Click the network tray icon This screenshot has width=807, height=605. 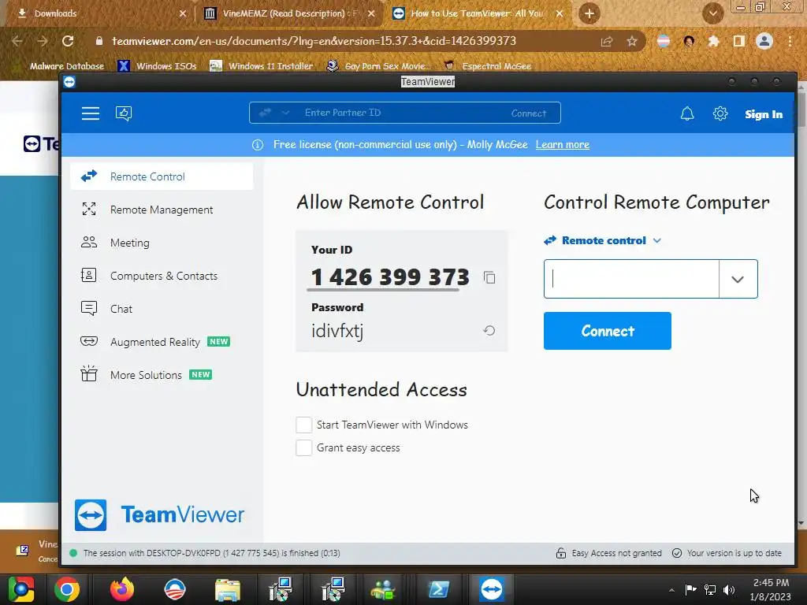point(710,589)
